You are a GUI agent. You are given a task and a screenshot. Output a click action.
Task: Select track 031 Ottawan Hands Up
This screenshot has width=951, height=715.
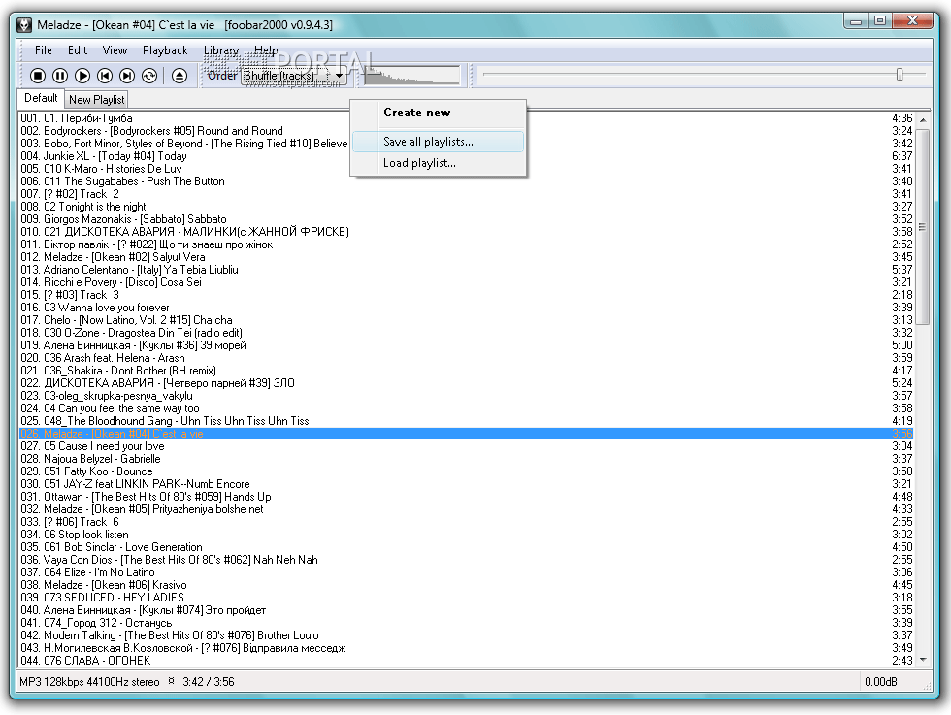466,497
